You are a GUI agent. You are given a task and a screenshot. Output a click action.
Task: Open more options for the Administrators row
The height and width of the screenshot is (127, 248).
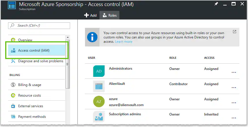(x=234, y=72)
